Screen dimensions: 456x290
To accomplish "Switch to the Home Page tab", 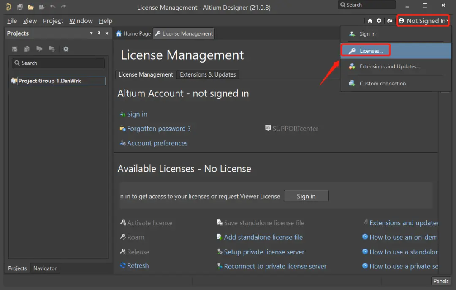I will 133,33.
